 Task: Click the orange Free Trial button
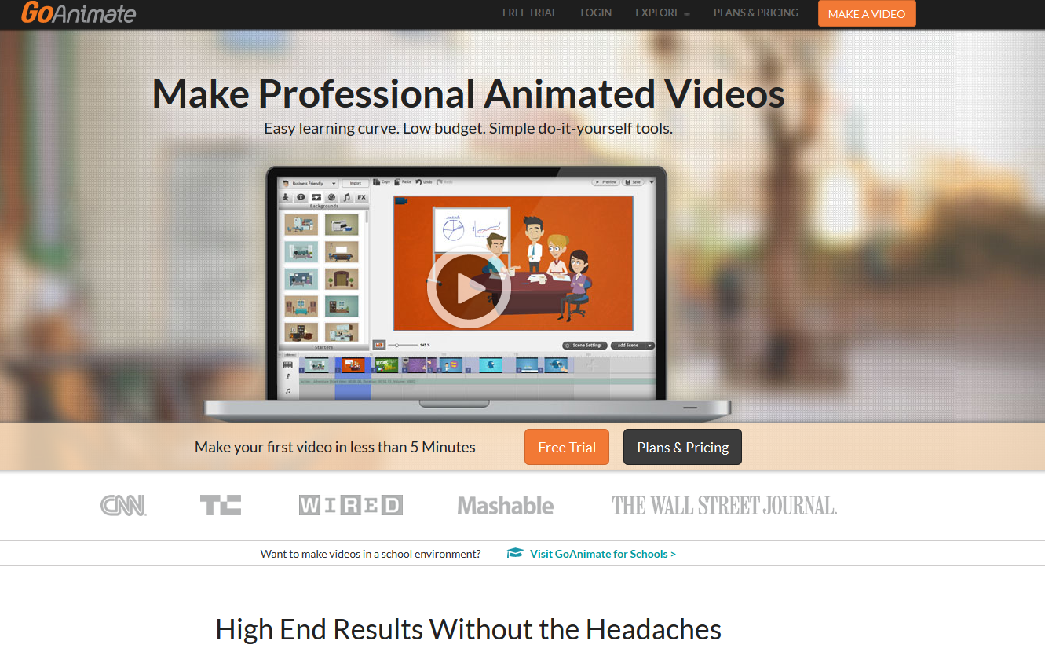(x=567, y=447)
